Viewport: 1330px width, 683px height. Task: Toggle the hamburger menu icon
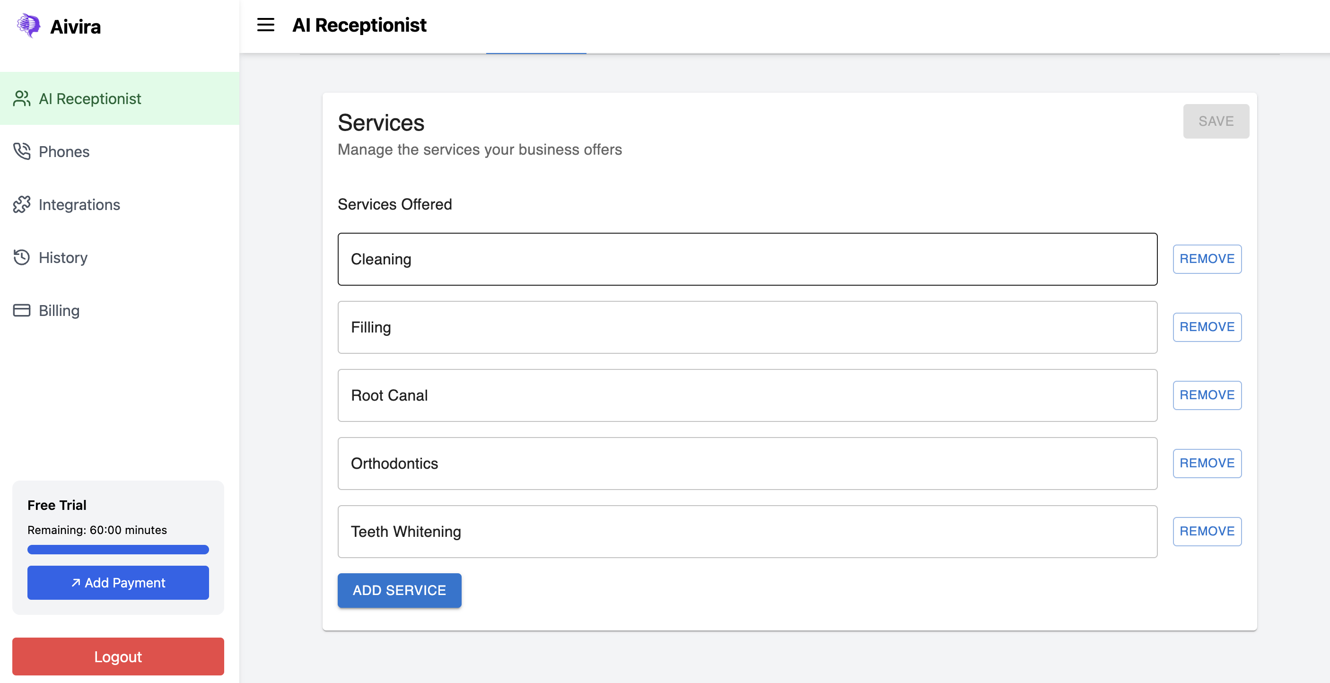(x=265, y=25)
